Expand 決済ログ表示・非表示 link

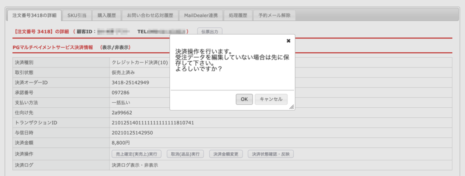pos(135,165)
